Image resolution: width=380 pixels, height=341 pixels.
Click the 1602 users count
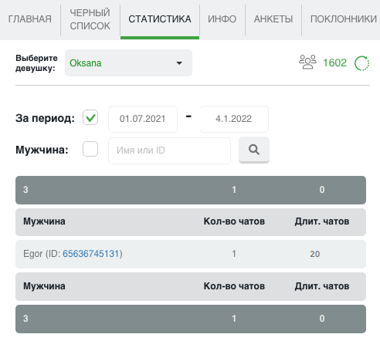coord(334,62)
